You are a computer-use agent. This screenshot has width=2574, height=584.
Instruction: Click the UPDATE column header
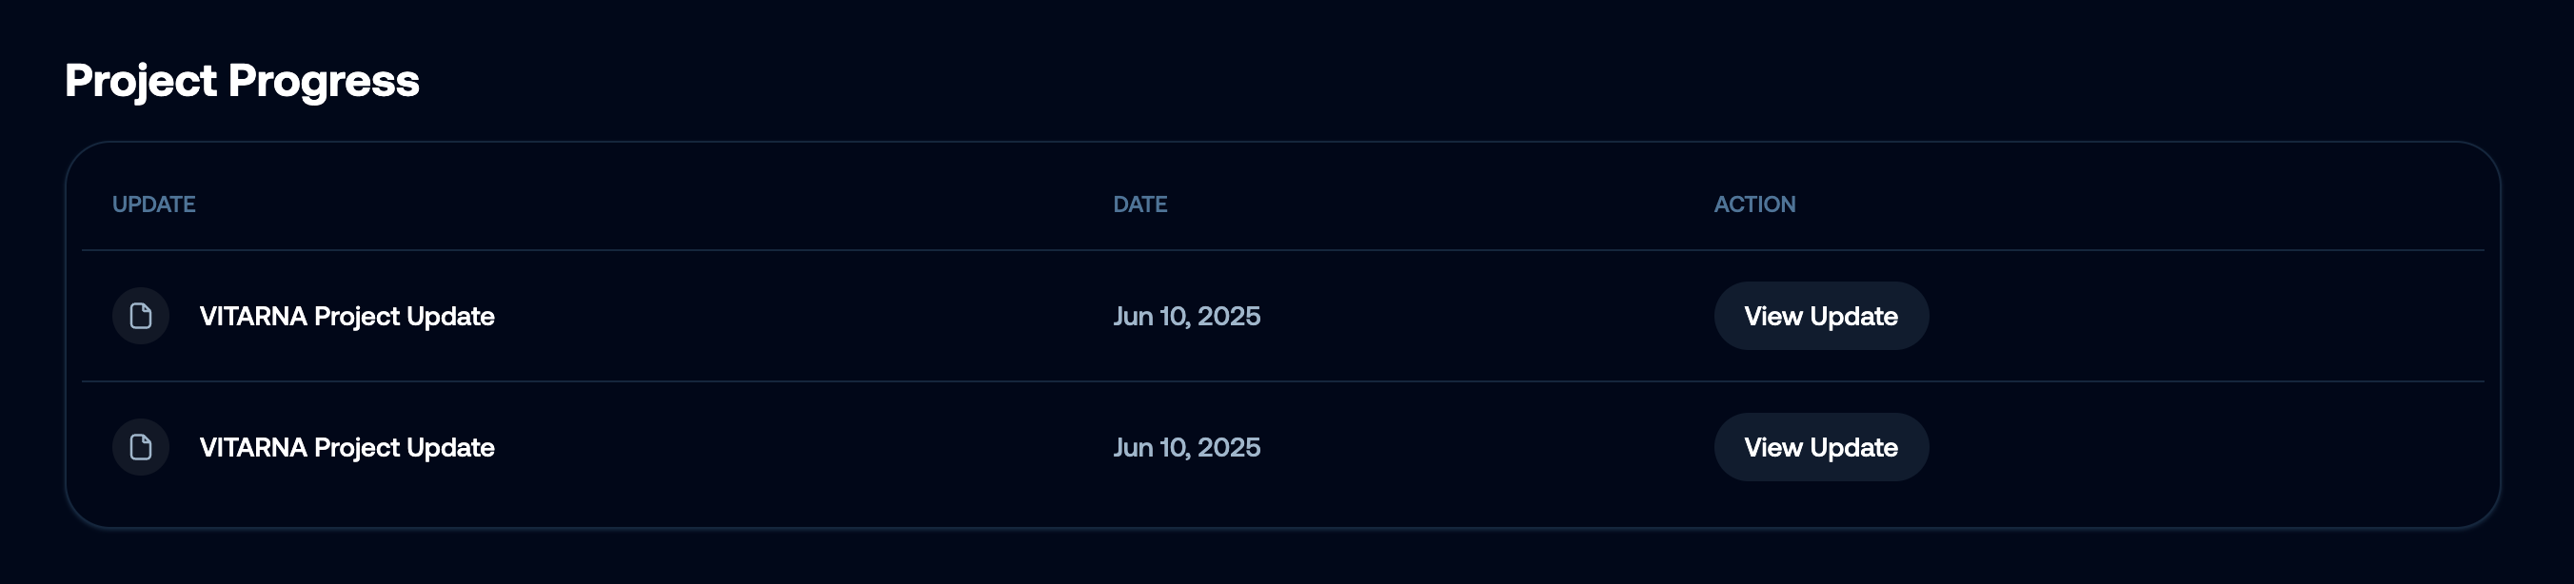[154, 204]
